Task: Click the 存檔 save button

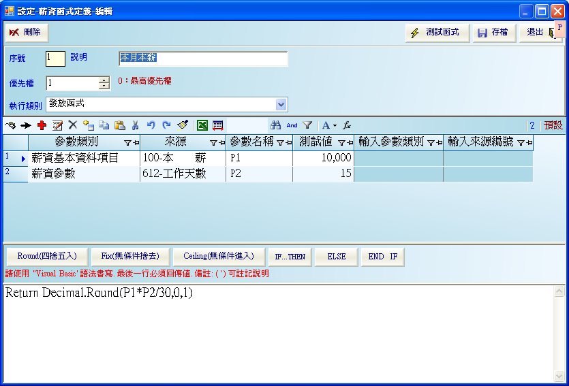Action: [493, 32]
